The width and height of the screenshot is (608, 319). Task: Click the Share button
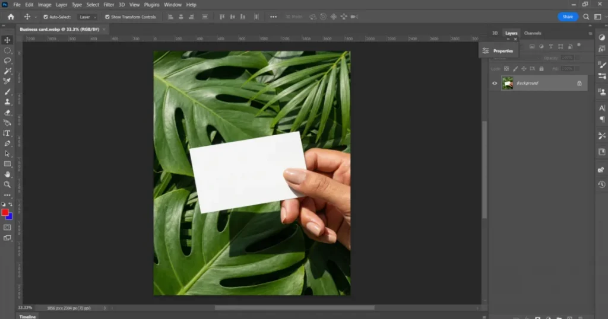coord(568,17)
